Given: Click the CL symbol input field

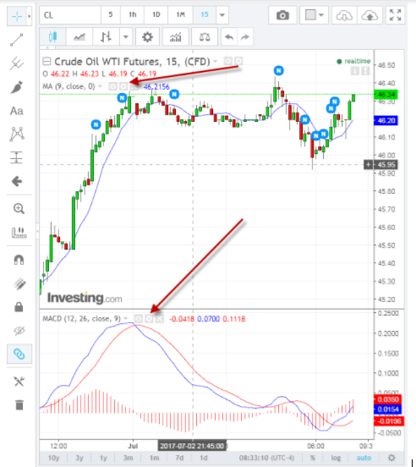Looking at the screenshot, I should pyautogui.click(x=70, y=15).
